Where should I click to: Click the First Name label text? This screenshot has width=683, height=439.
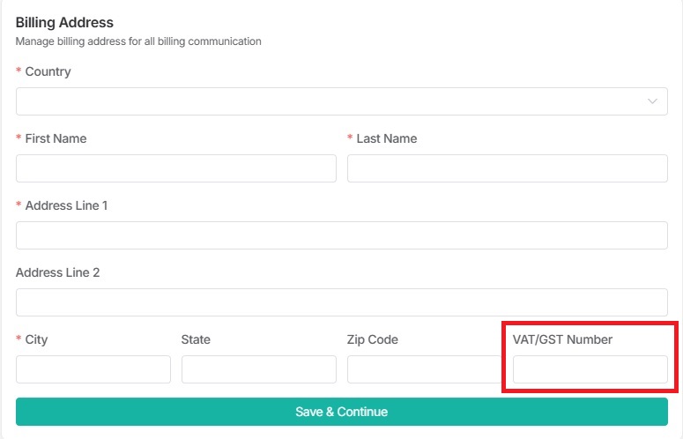click(x=56, y=138)
